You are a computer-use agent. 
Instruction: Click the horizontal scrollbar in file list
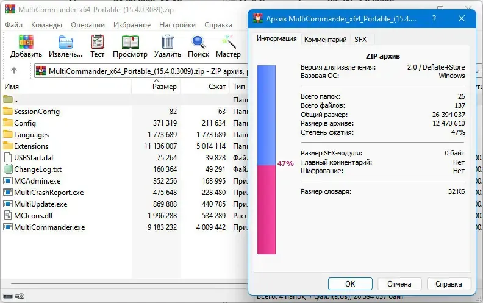tap(129, 283)
